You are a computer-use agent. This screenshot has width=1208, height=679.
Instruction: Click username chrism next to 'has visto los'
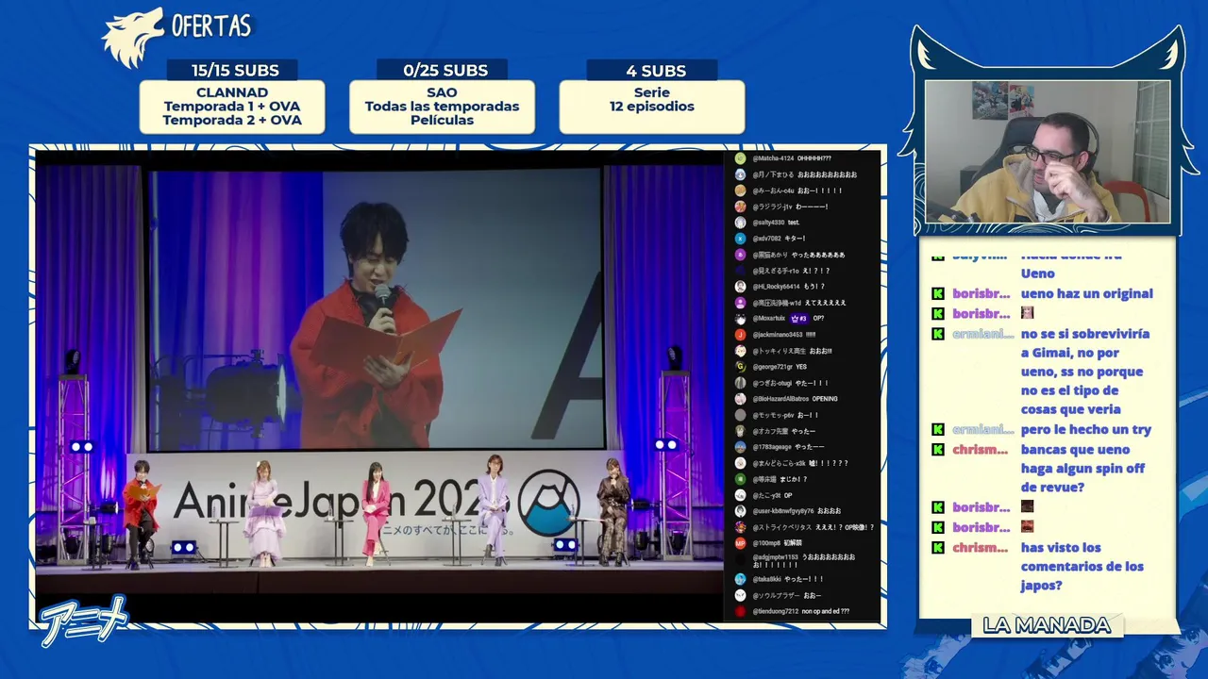pos(981,548)
